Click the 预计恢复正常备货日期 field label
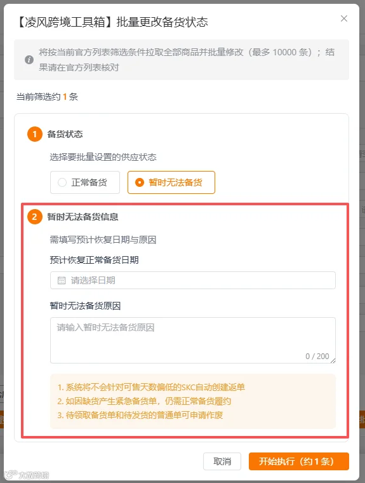This screenshot has width=365, height=483. point(94,260)
